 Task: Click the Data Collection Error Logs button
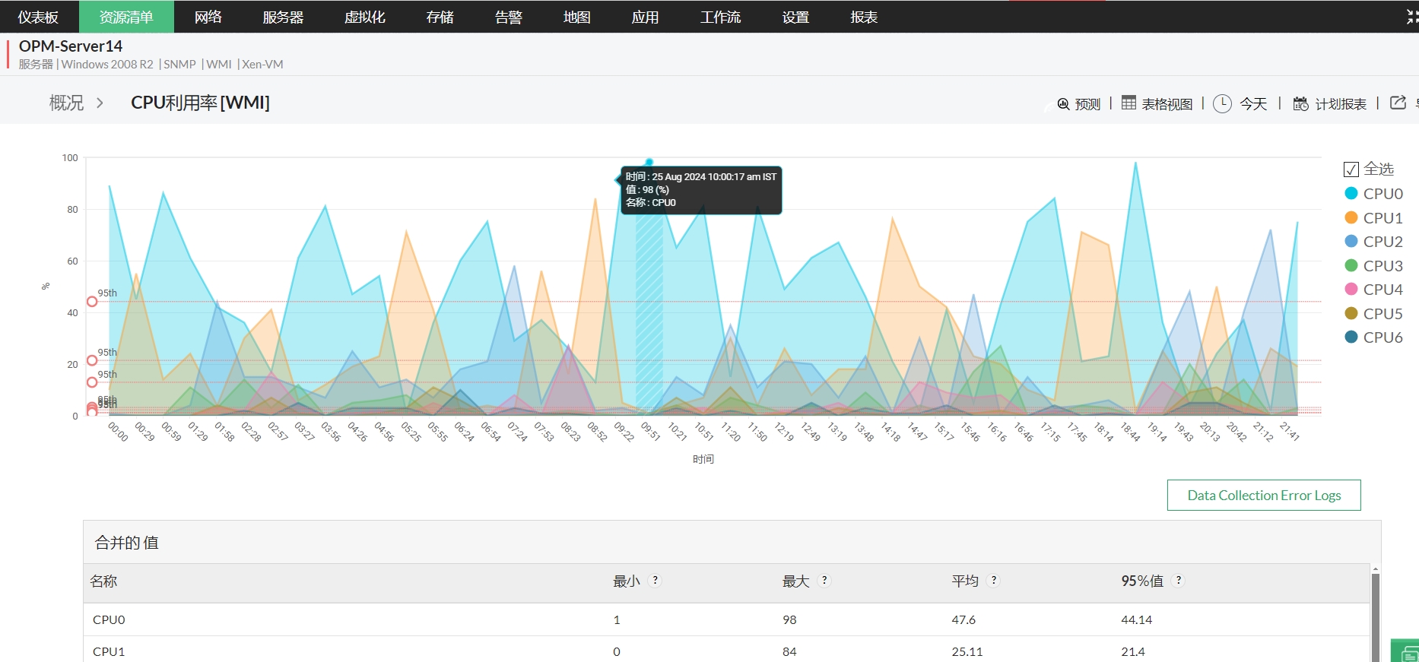1263,496
